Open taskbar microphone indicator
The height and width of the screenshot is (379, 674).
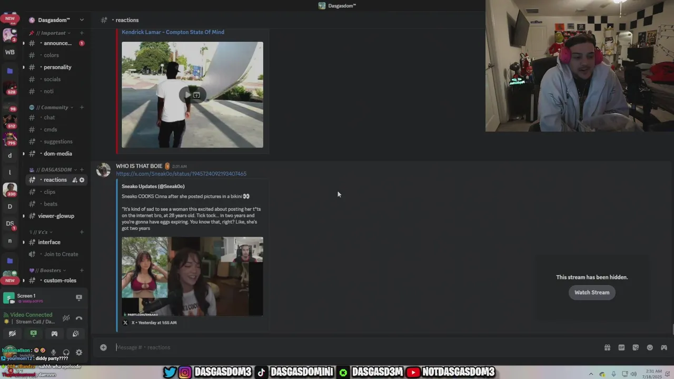(x=613, y=374)
